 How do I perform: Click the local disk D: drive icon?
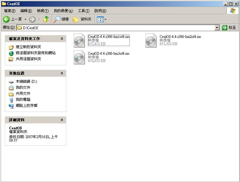11,82
